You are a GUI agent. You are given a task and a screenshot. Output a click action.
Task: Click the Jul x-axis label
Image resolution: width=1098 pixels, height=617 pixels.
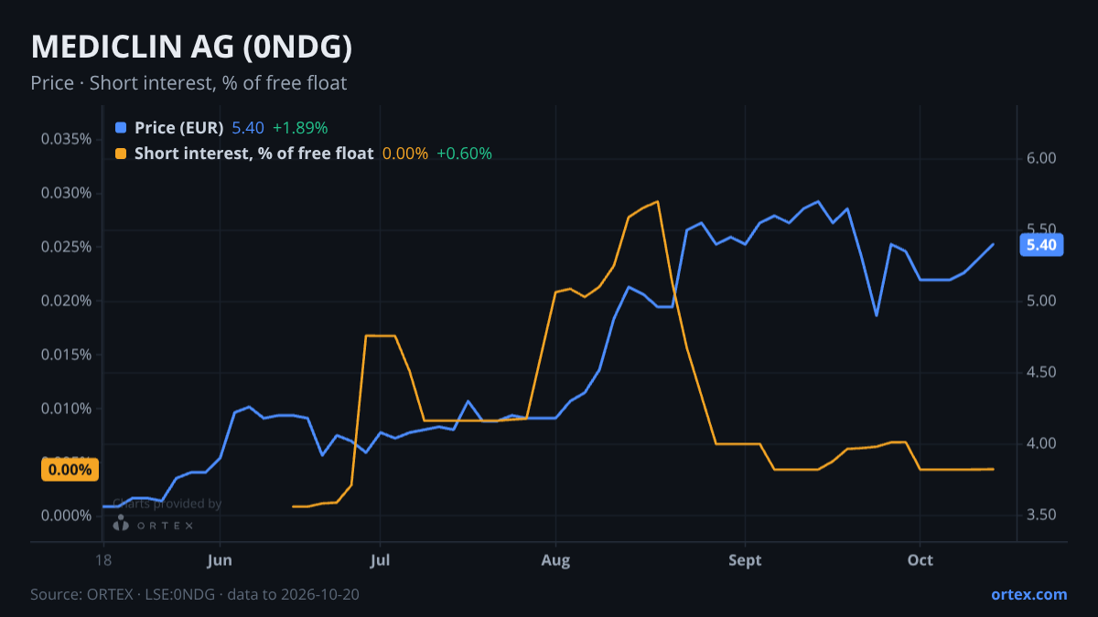380,560
